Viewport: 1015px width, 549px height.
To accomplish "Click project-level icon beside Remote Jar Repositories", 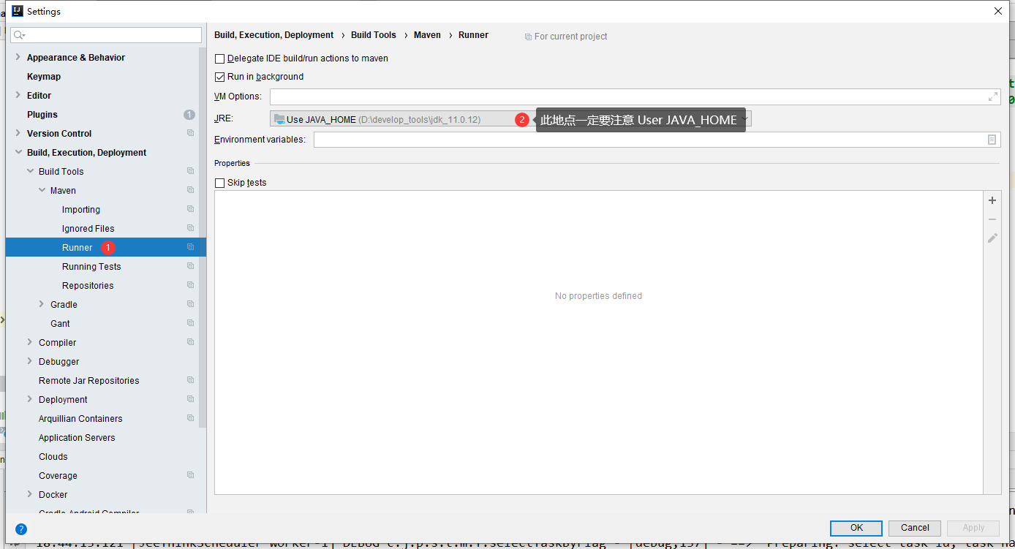I will pyautogui.click(x=191, y=380).
